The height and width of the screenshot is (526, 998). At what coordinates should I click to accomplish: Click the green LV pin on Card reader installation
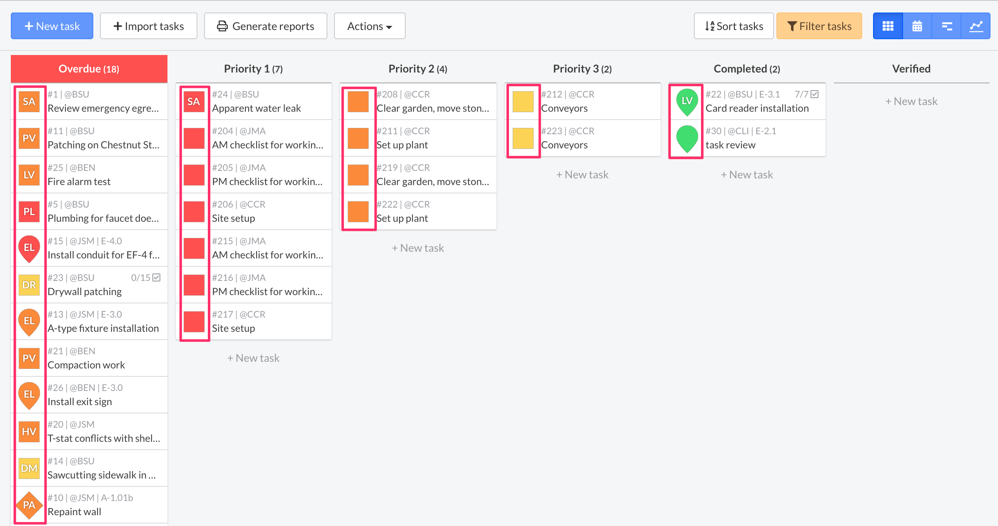687,101
